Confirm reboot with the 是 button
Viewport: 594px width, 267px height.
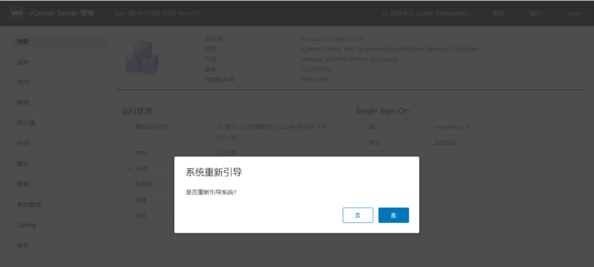tap(393, 215)
